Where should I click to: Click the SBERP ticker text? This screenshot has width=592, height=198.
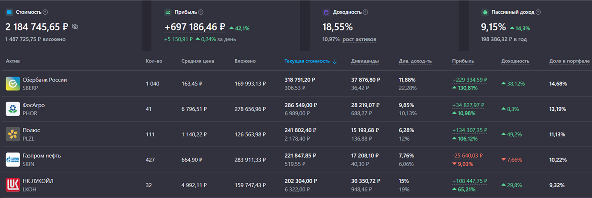(30, 88)
